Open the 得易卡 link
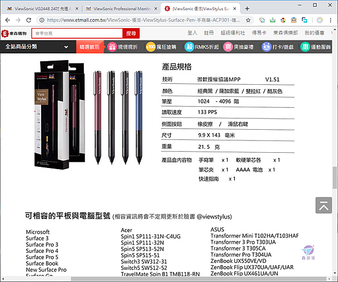The image size is (338, 282). tap(259, 33)
